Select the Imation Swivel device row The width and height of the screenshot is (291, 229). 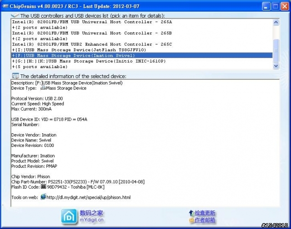[142, 55]
